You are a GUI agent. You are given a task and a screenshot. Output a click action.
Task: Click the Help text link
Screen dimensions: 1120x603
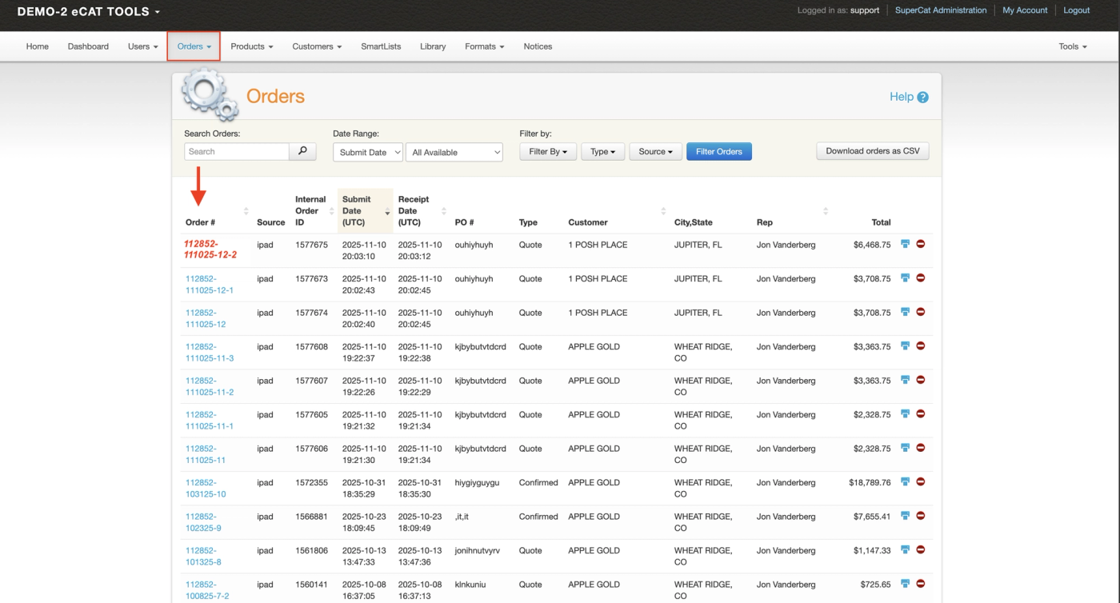click(901, 97)
